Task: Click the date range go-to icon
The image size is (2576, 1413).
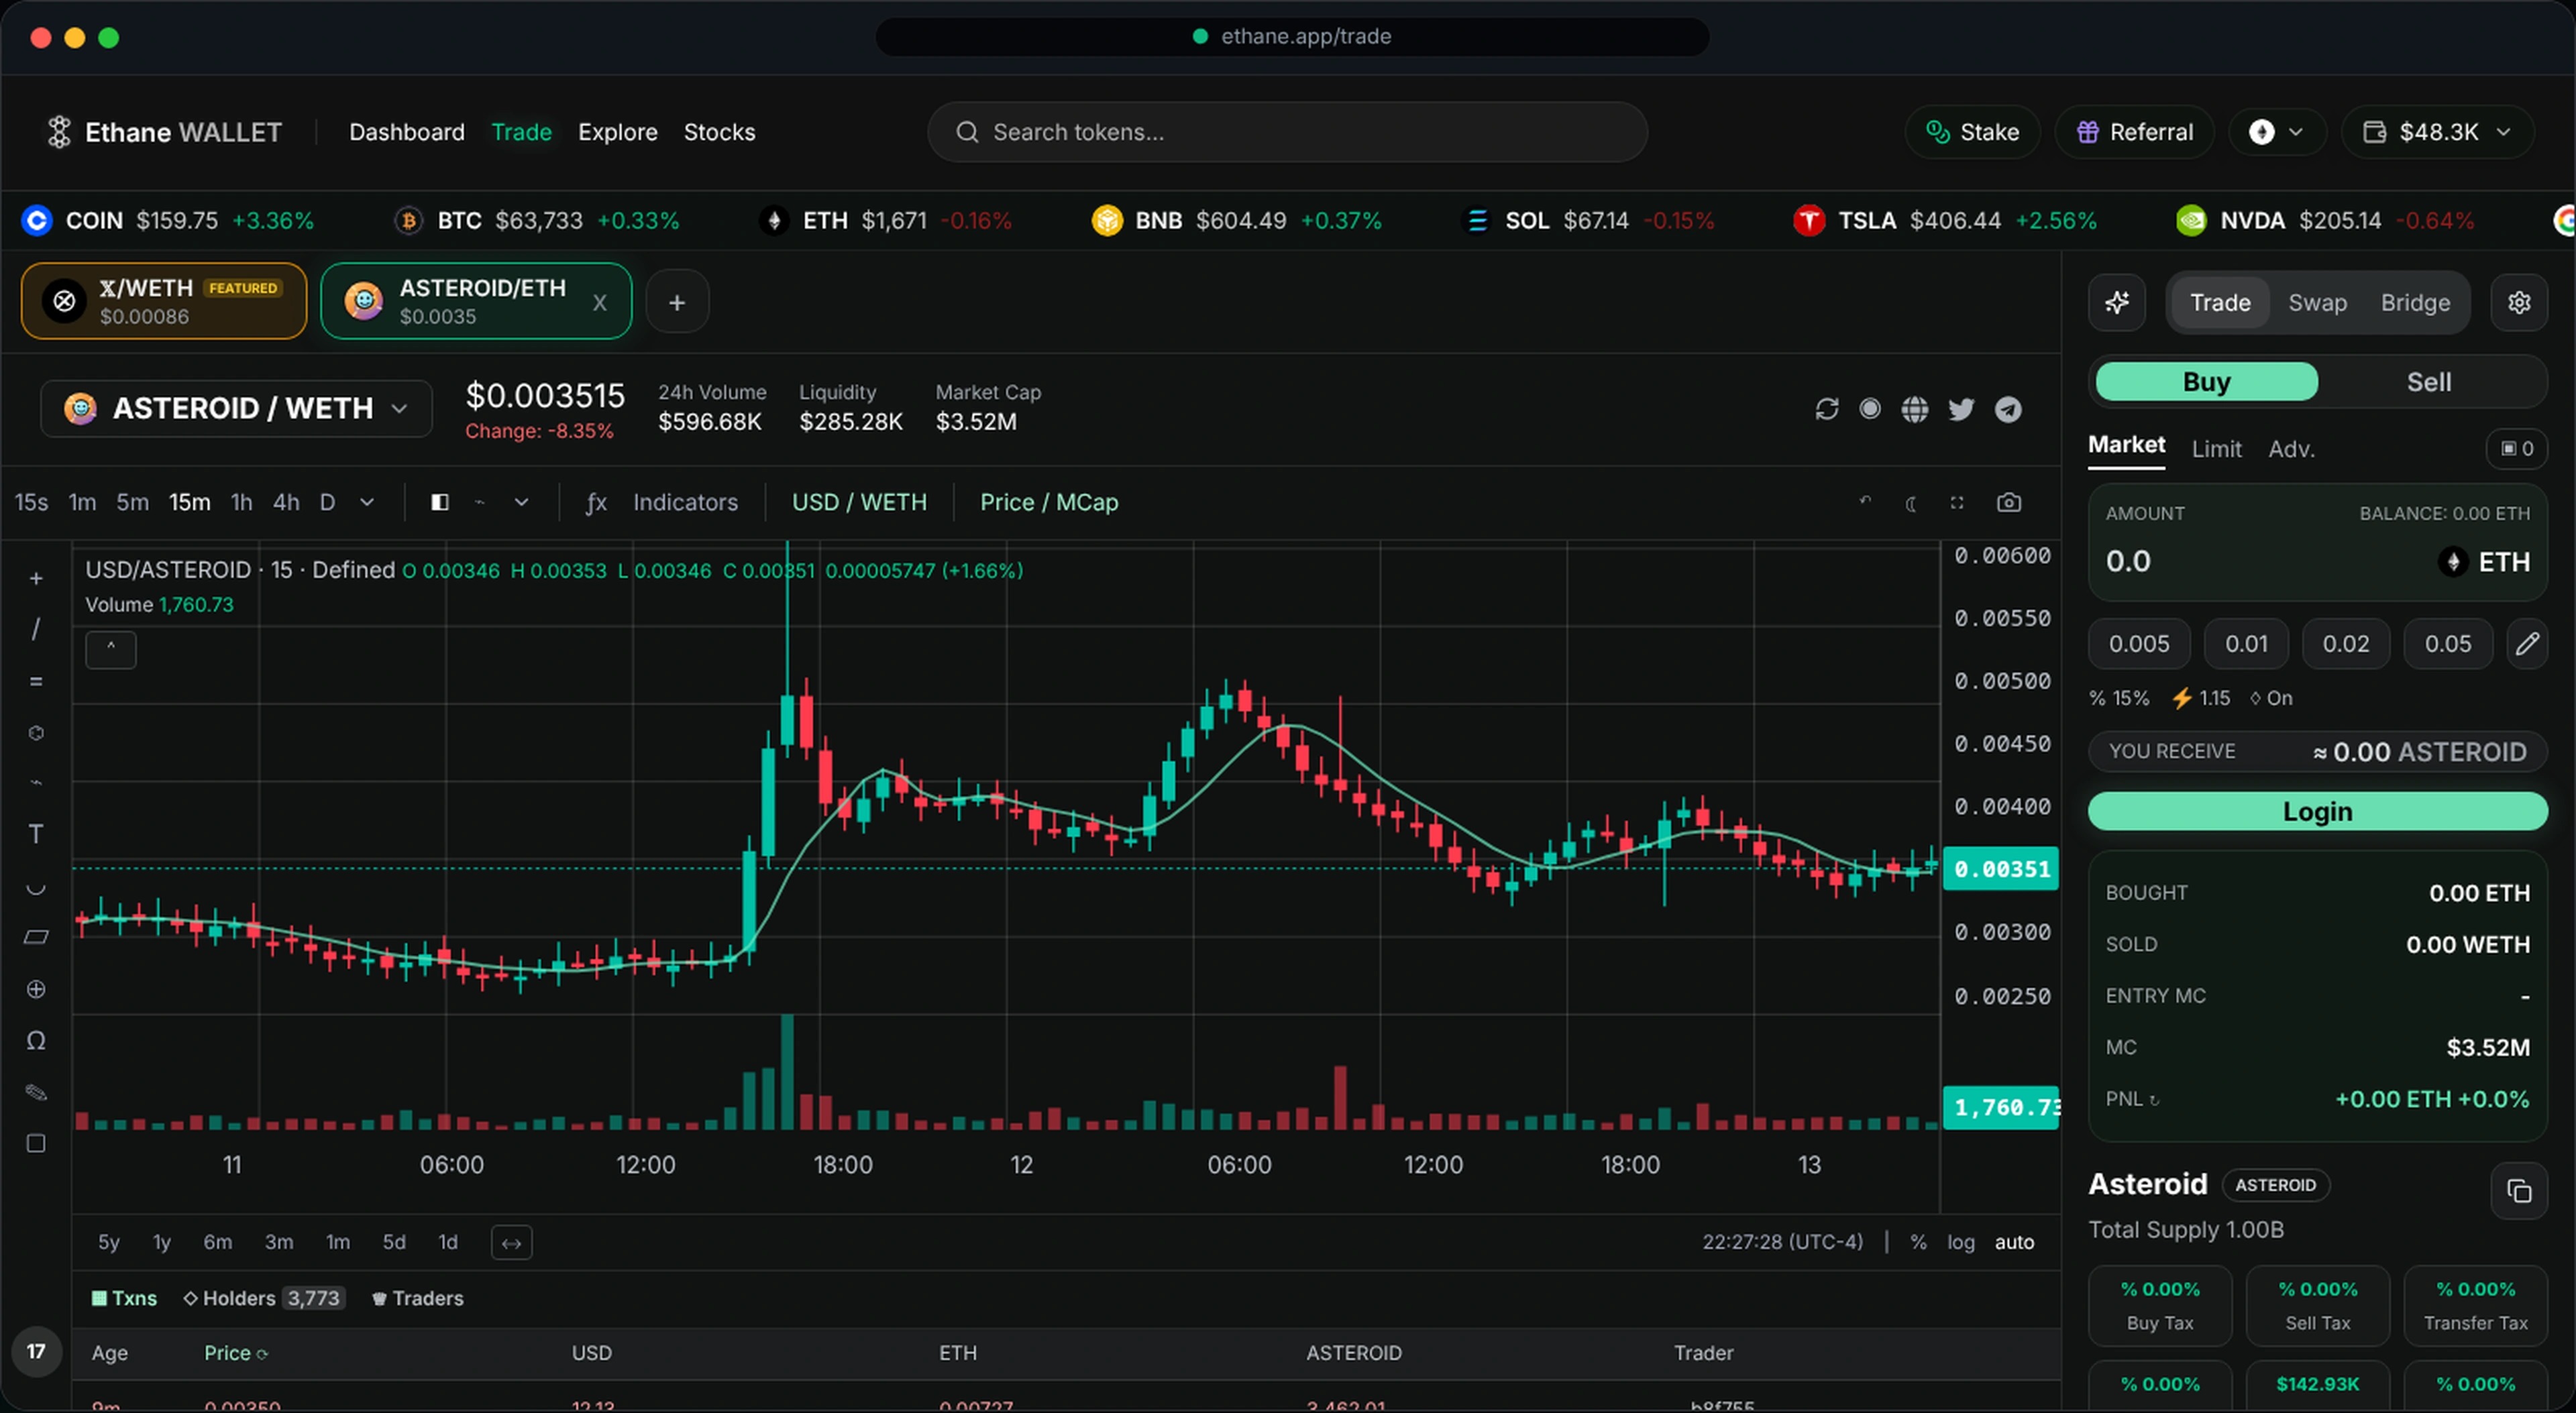Action: (x=512, y=1242)
